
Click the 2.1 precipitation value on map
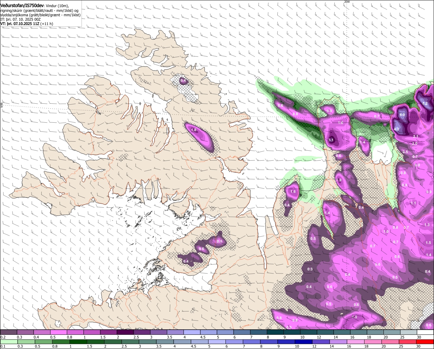[x=416, y=136]
